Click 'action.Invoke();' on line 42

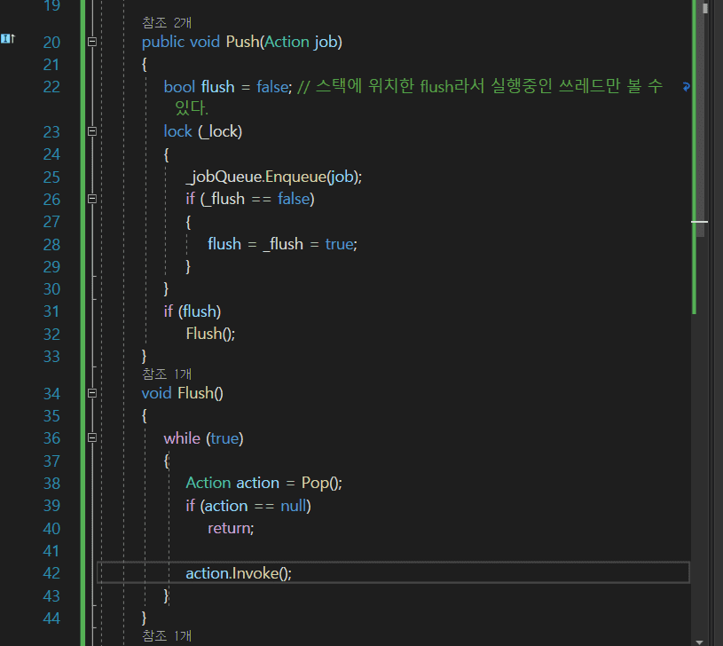tap(239, 573)
